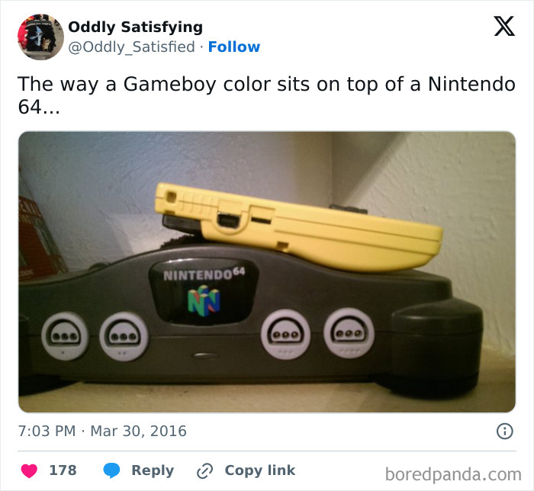
Task: Click the X logo icon
Action: [x=504, y=26]
